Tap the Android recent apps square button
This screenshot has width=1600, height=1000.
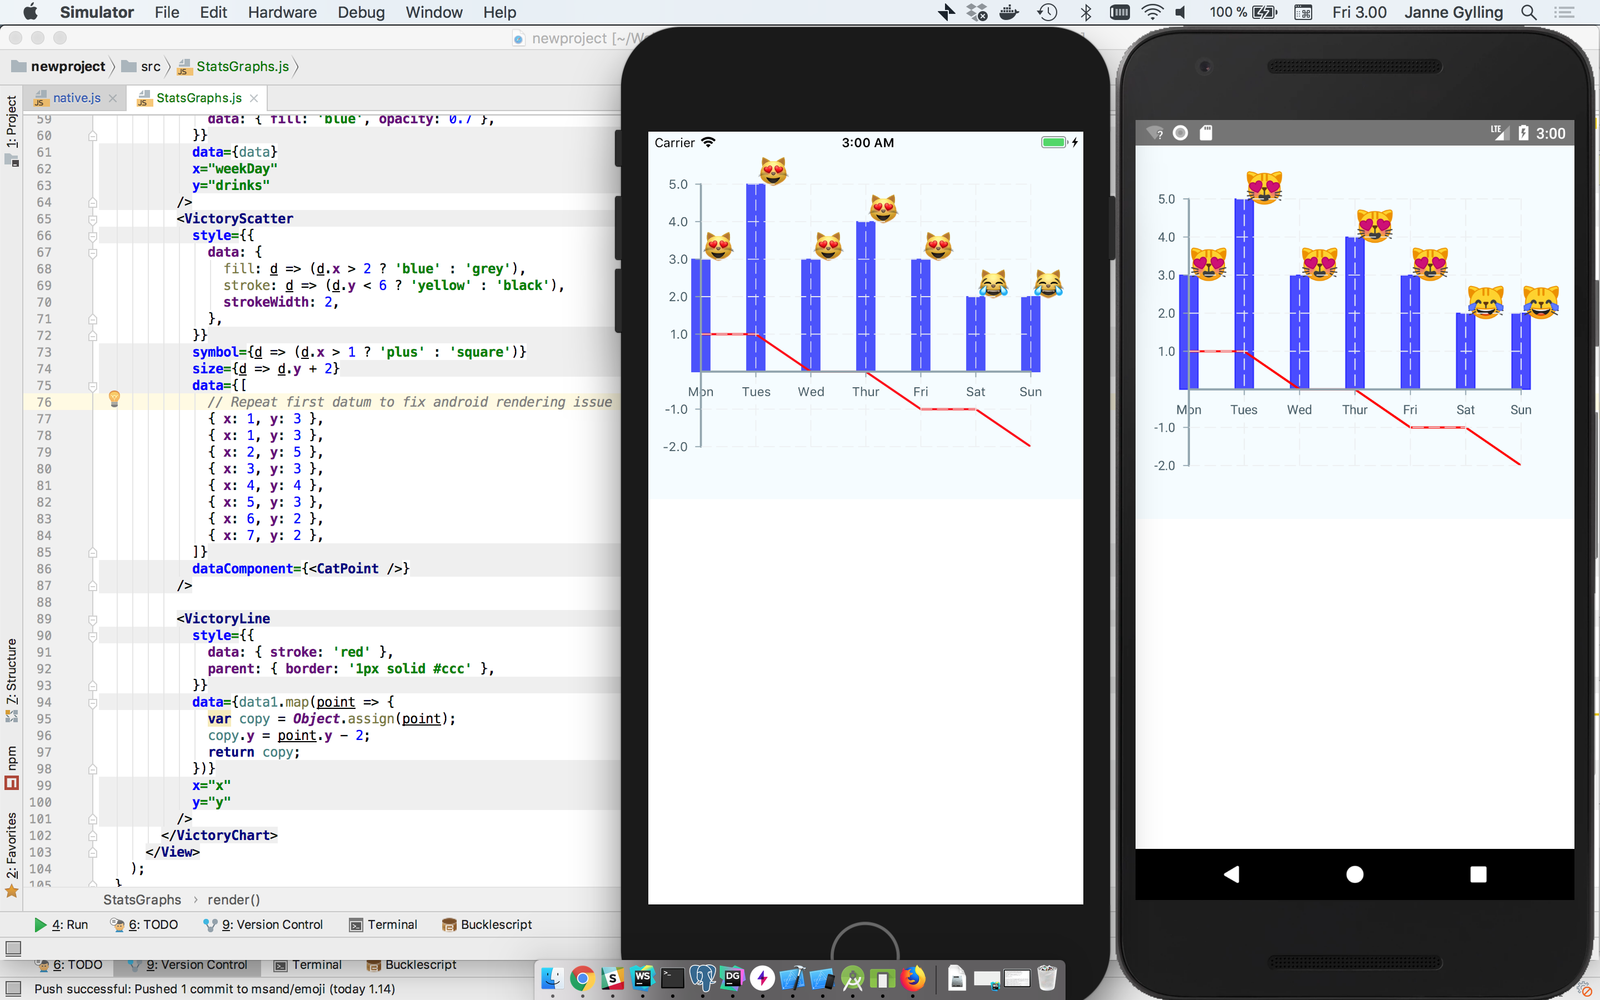pyautogui.click(x=1478, y=874)
